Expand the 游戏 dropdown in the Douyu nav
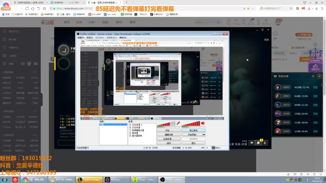 (x=119, y=22)
